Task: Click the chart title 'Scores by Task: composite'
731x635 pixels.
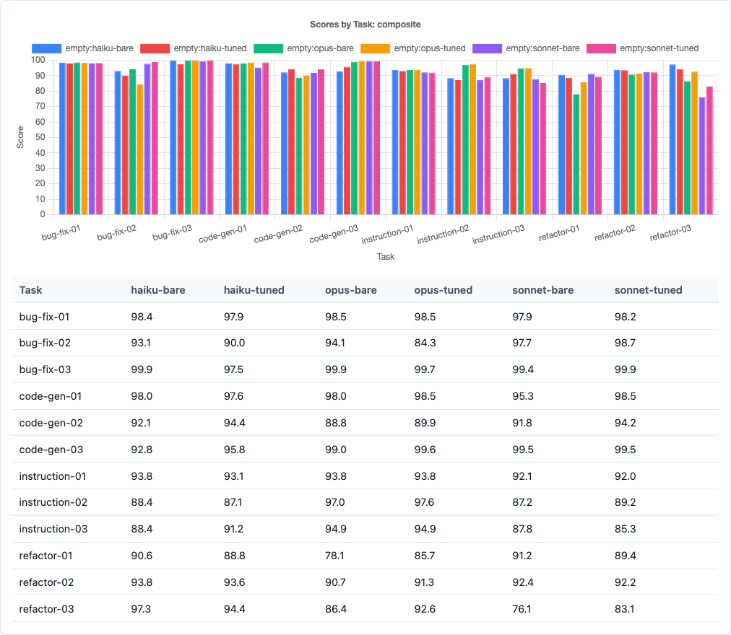Action: 365,24
